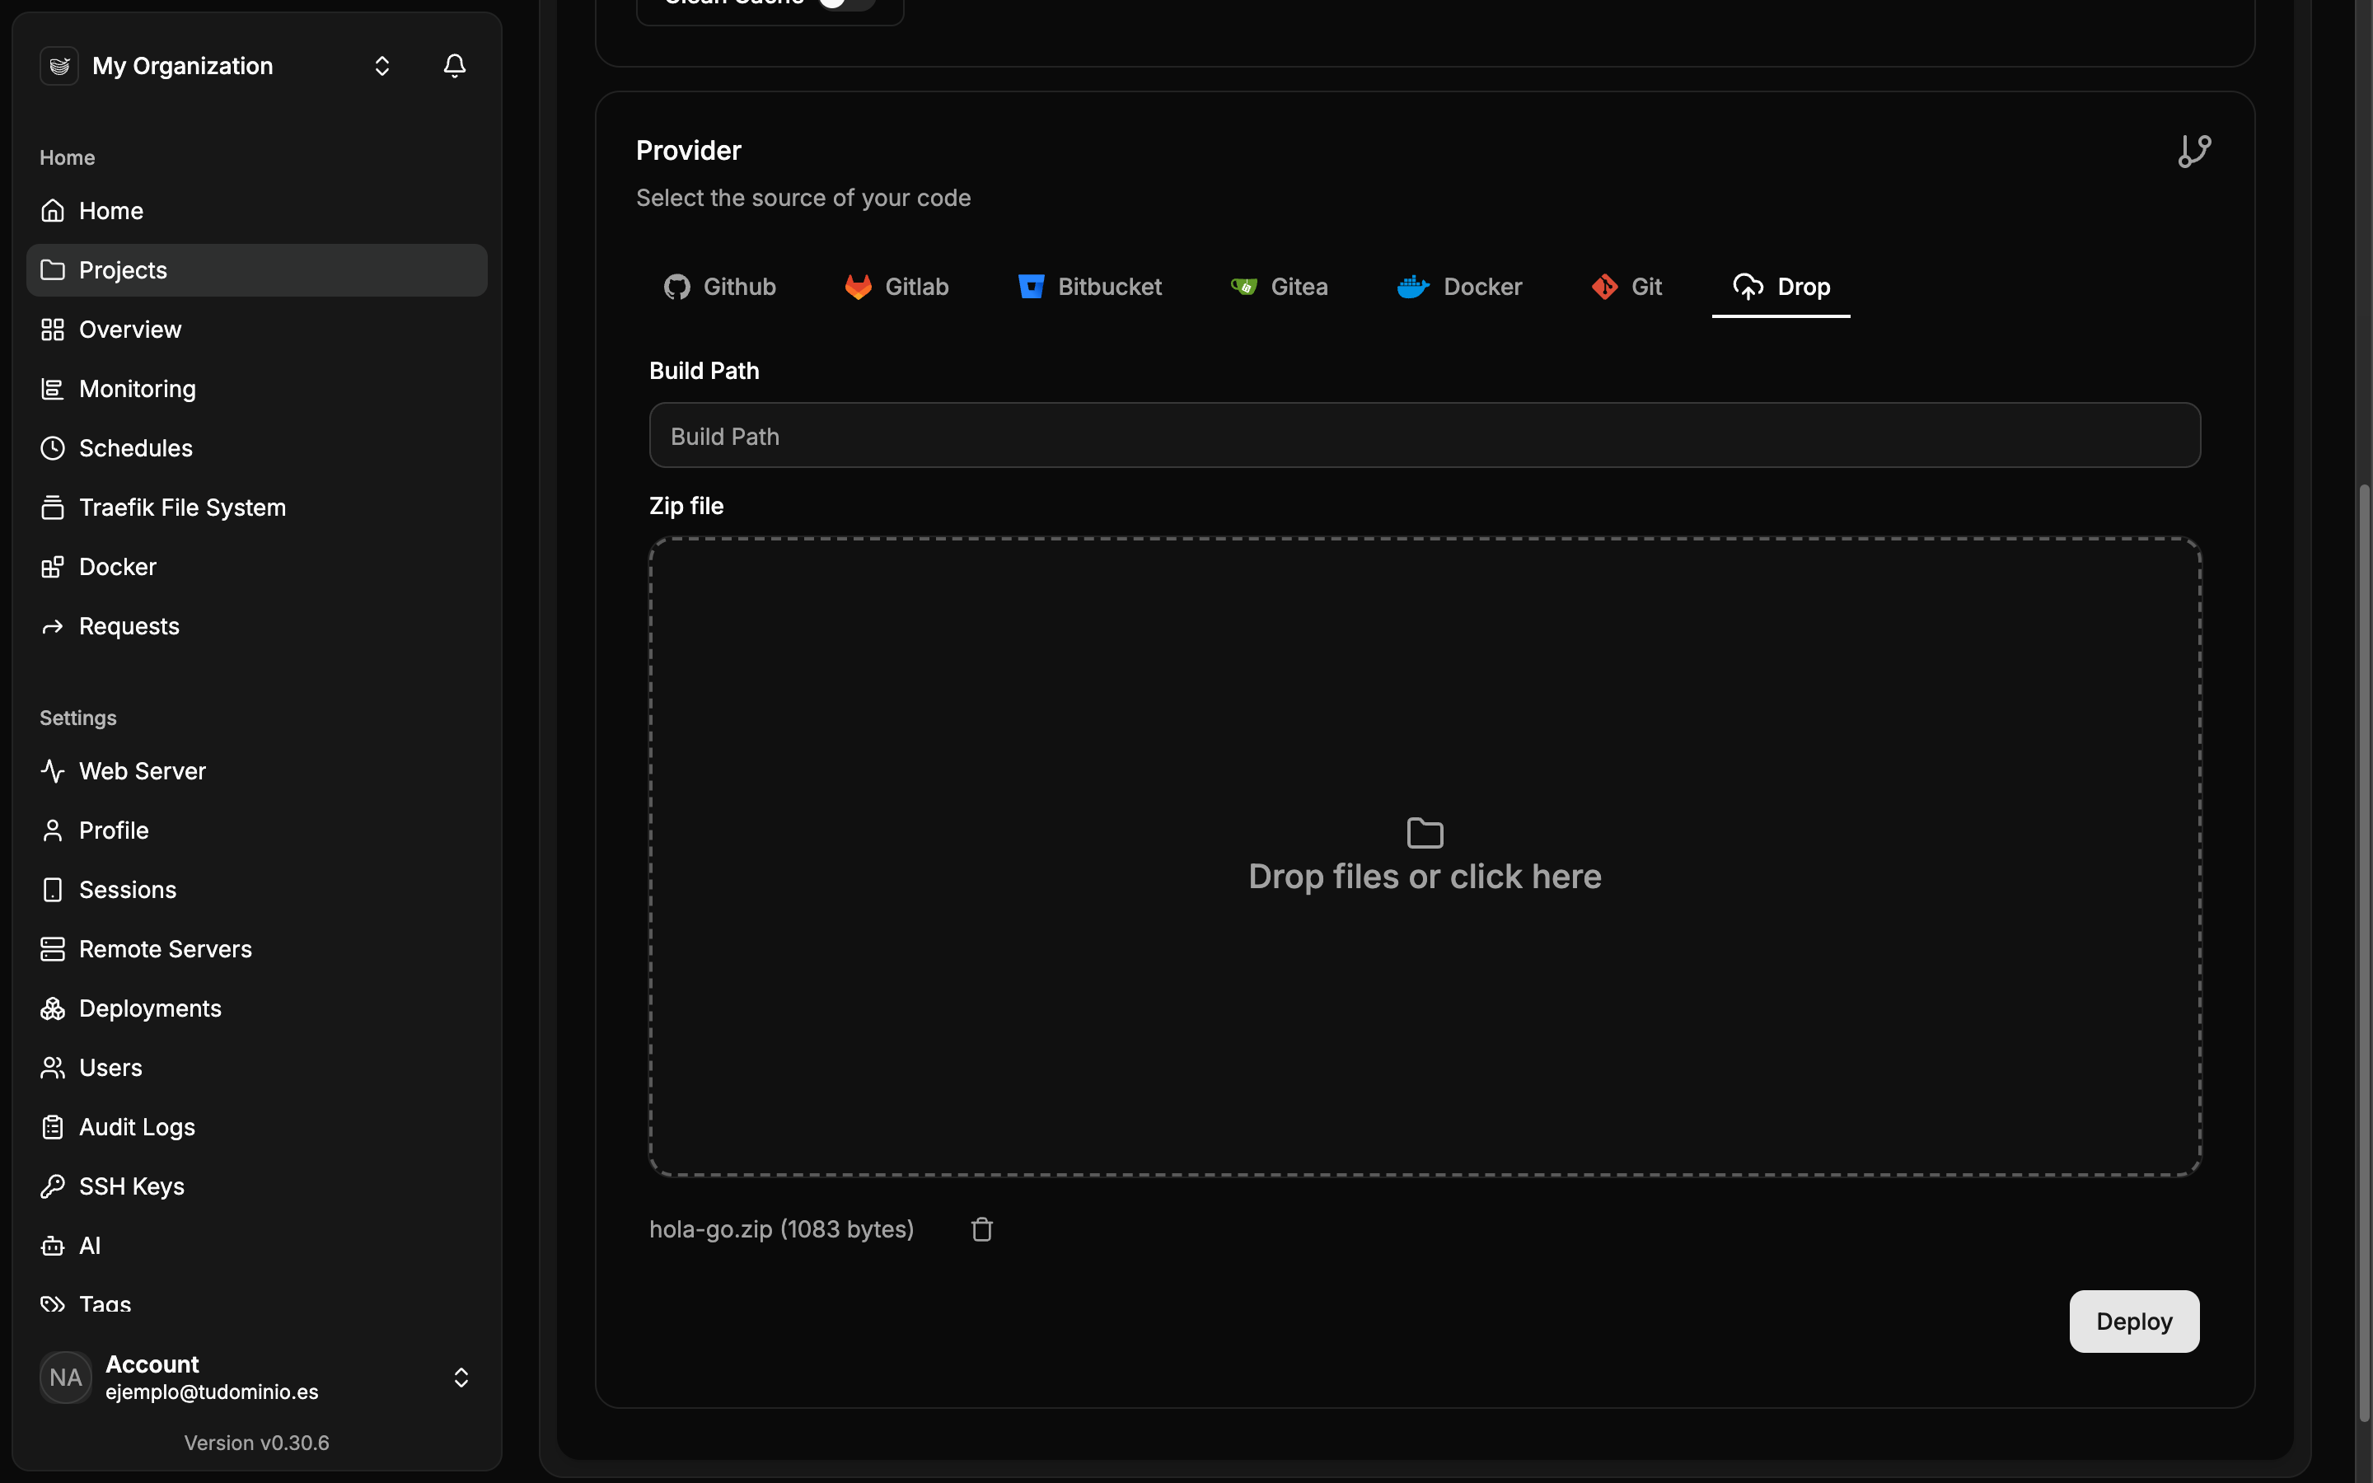
Task: Open Monitoring from sidebar
Action: tap(257, 388)
